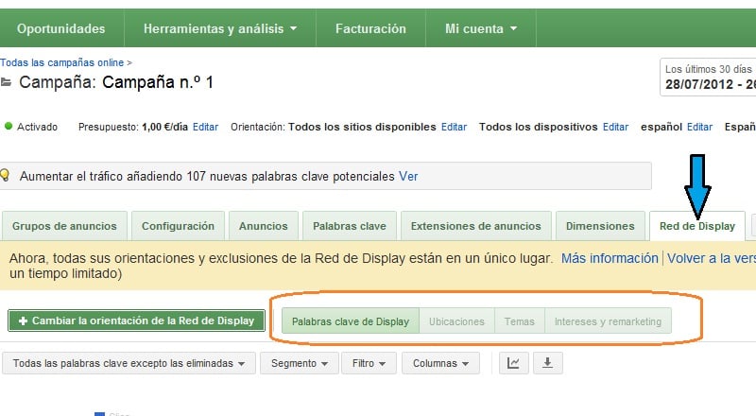
Task: Click Cambiar la orientación de la Red de Display
Action: [x=136, y=321]
